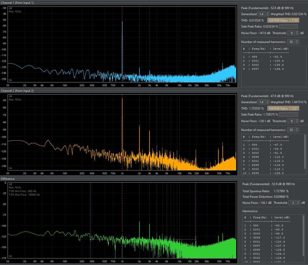Screen dimensions: 308x265
Task: Click Channel 2 Weighted THD 1.947510 % readout
Action: [x=289, y=102]
